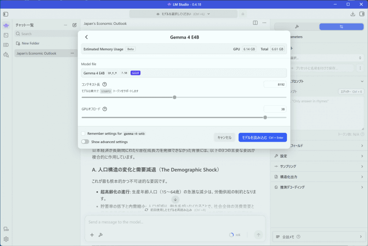Switch to the parameters sliders tab

(341, 27)
